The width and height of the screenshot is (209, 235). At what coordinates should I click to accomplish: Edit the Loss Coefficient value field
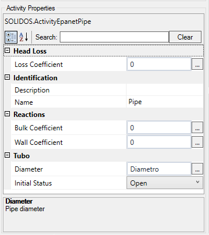pos(159,64)
